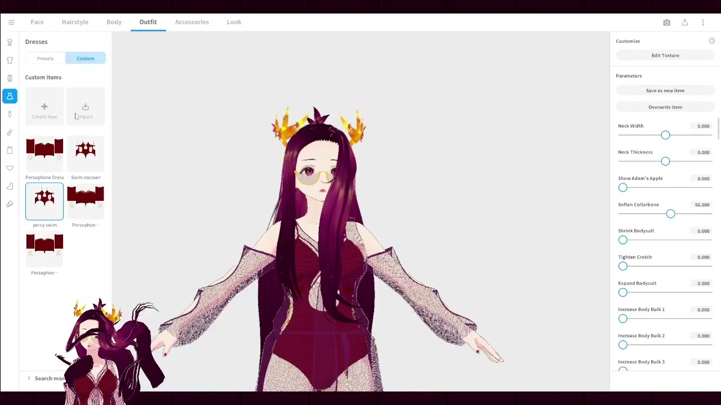
Task: Open the Look tab
Action: [234, 22]
